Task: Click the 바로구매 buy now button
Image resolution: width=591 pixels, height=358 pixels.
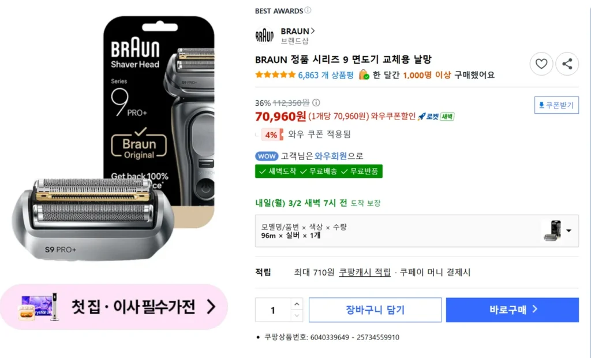Action: coord(512,309)
